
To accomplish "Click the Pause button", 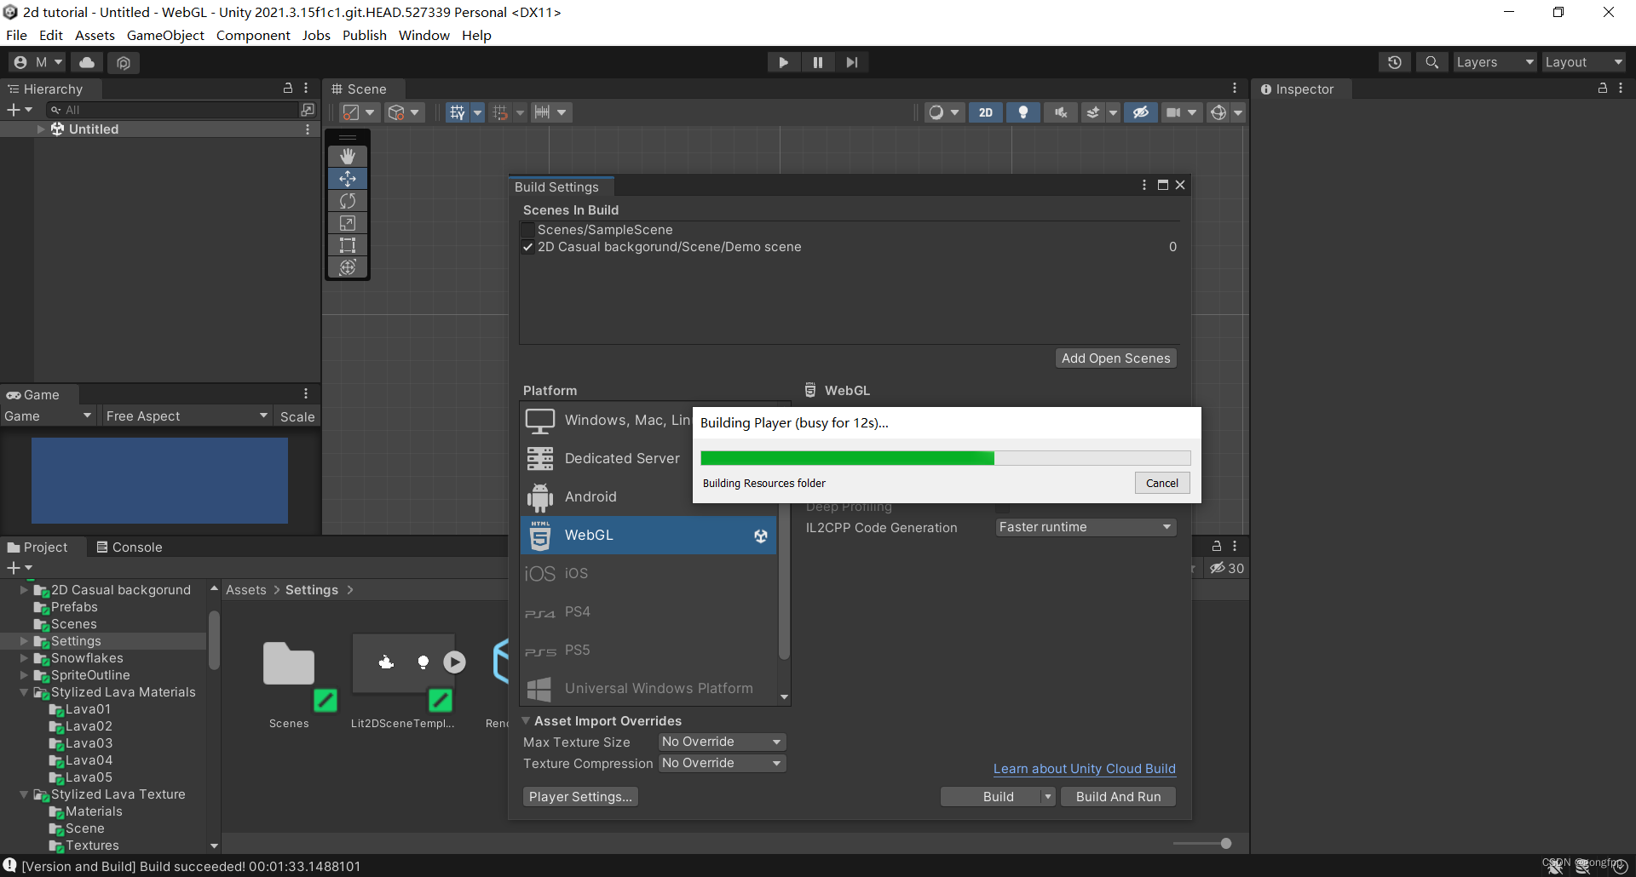I will 818,62.
